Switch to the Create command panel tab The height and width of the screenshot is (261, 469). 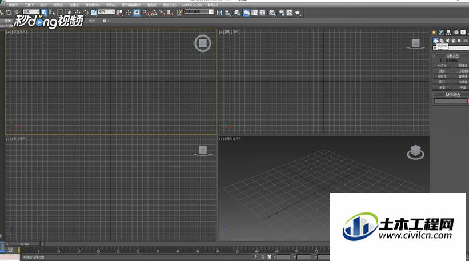[x=434, y=33]
